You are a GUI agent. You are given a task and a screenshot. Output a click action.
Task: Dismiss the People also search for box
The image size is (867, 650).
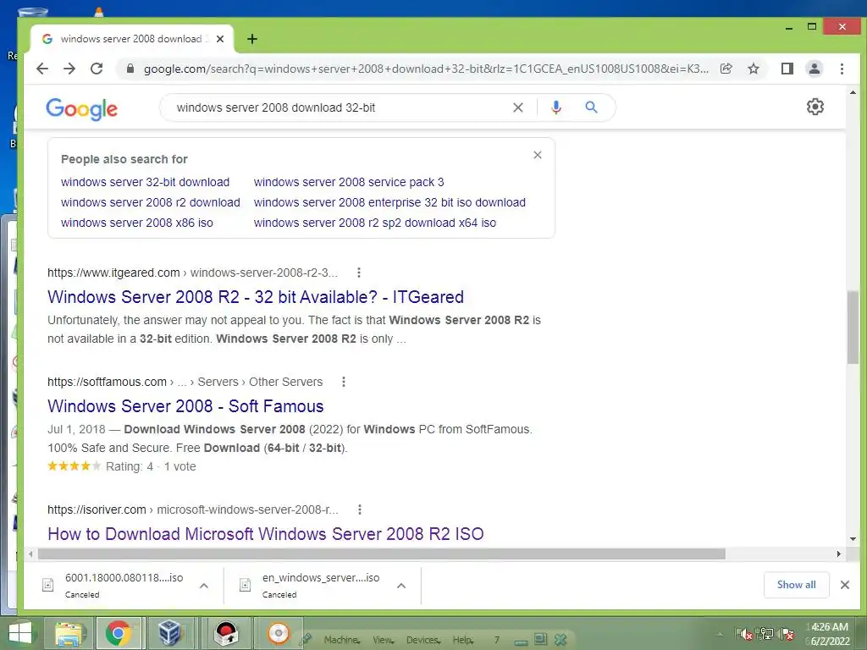coord(538,156)
